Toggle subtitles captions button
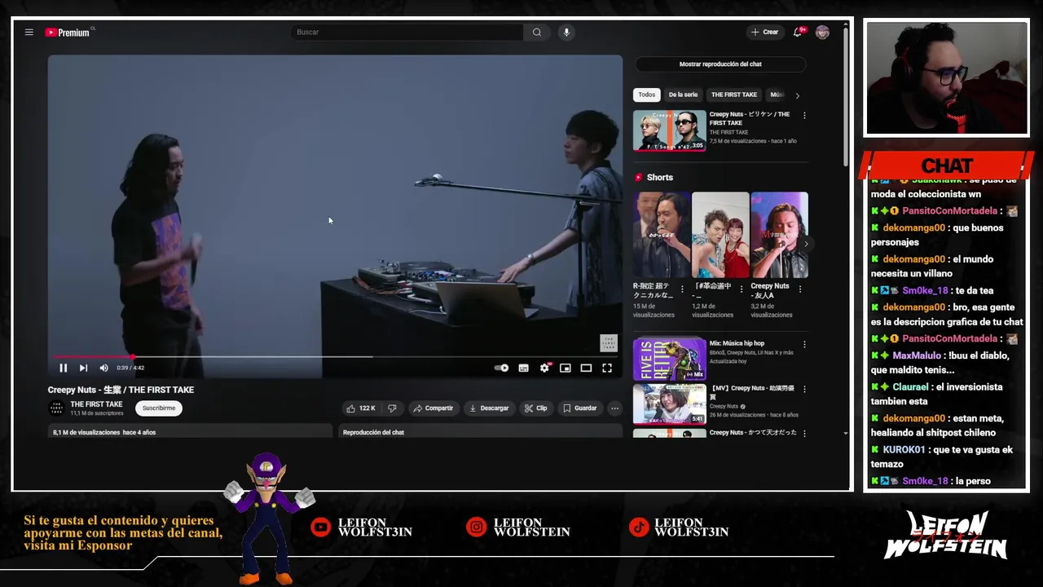The height and width of the screenshot is (587, 1043). 524,369
